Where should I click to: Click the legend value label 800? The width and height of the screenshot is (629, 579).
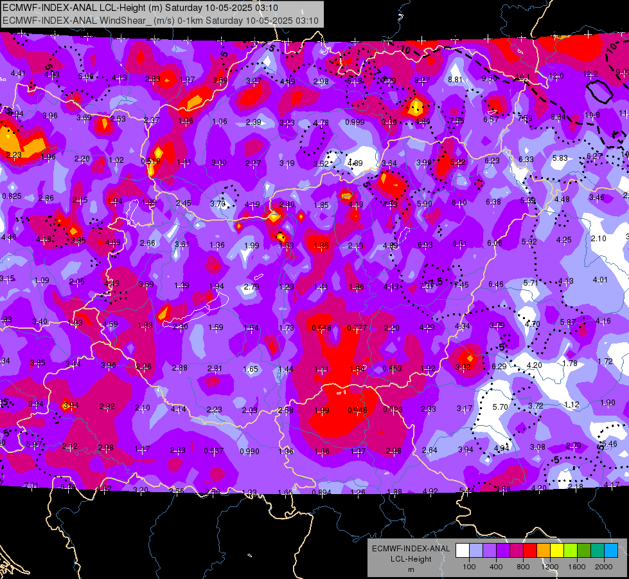point(523,567)
